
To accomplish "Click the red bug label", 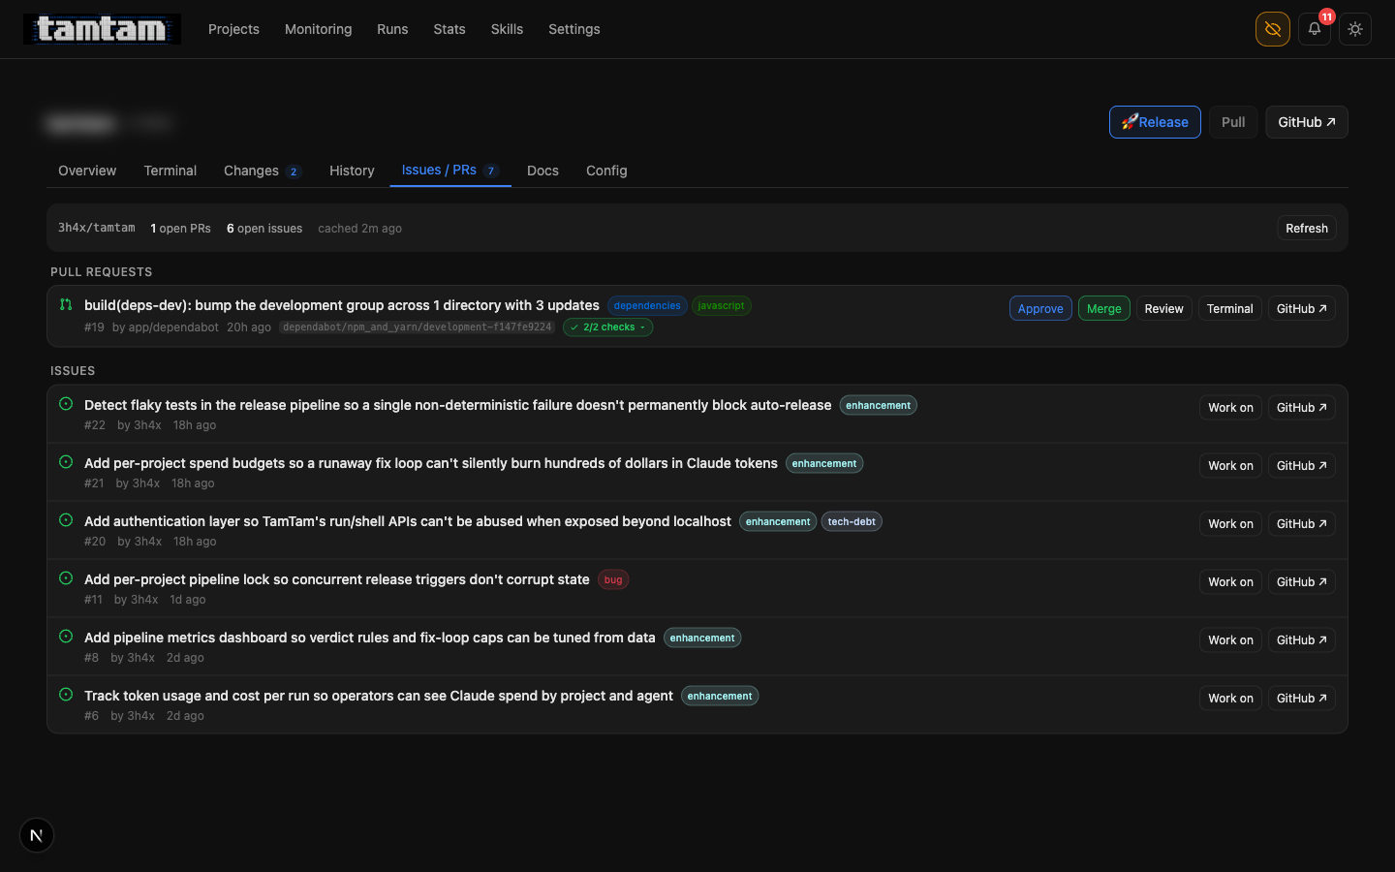I will (613, 579).
